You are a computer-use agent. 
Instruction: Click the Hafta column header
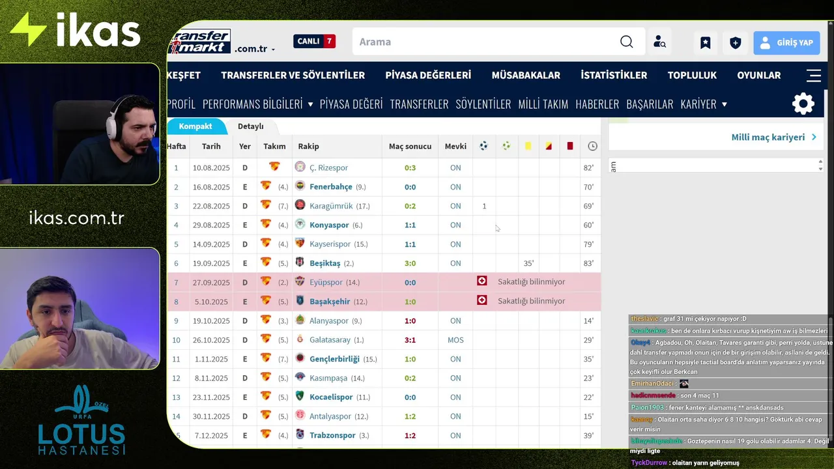click(x=177, y=147)
